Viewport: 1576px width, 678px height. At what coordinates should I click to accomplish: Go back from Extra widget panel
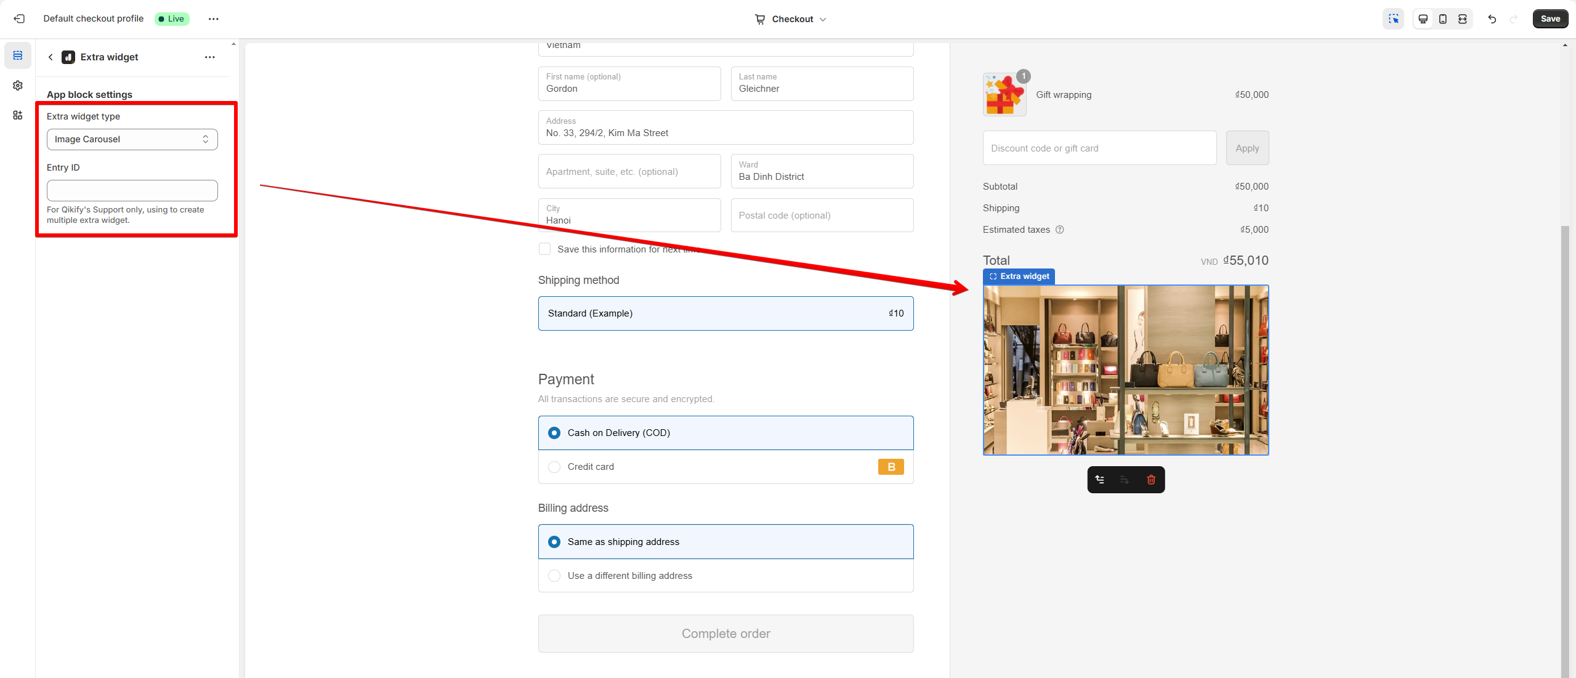coord(51,57)
